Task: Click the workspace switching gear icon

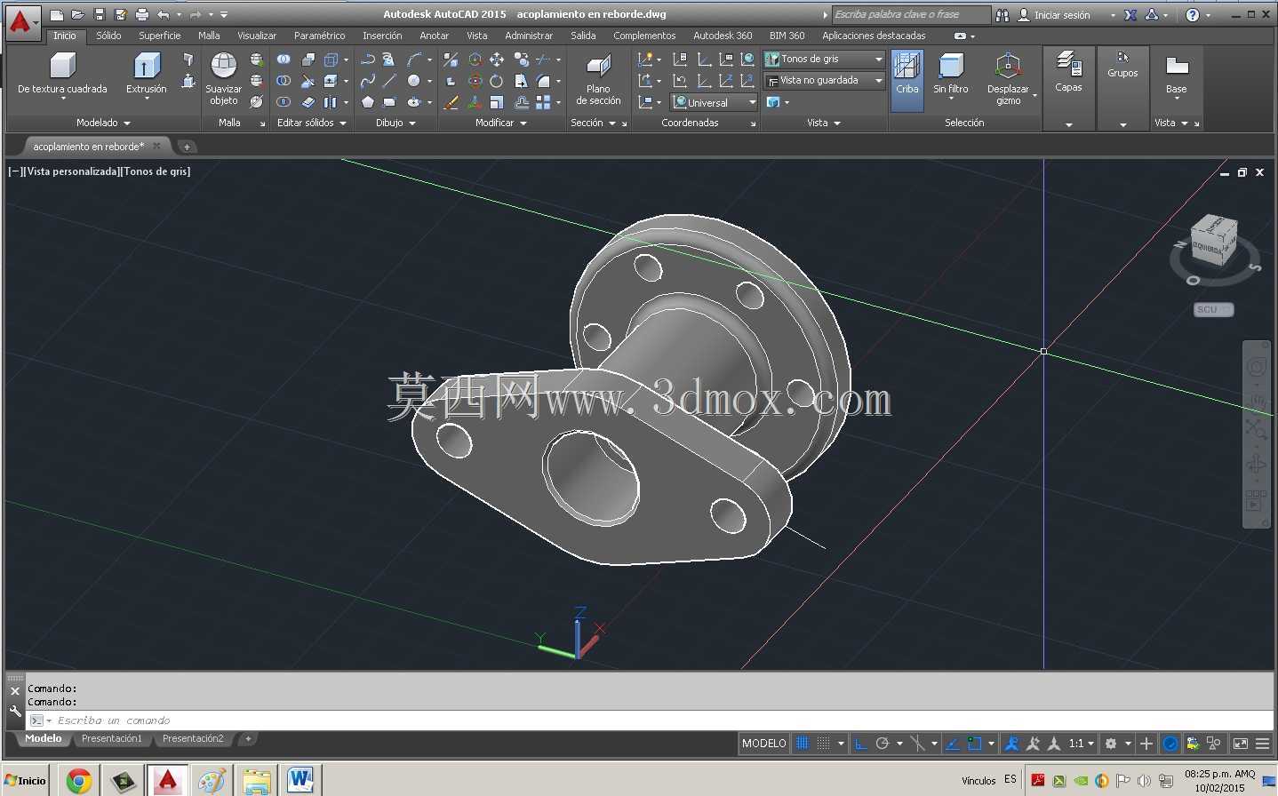Action: point(1110,744)
